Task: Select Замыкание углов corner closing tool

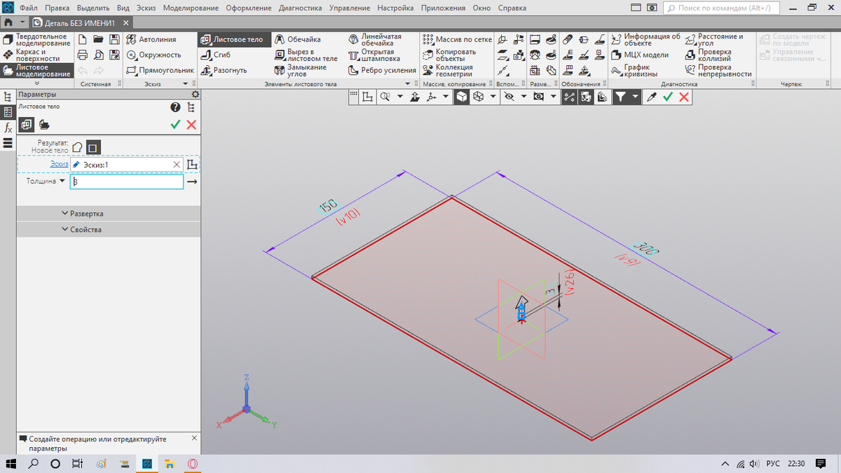Action: coord(301,70)
